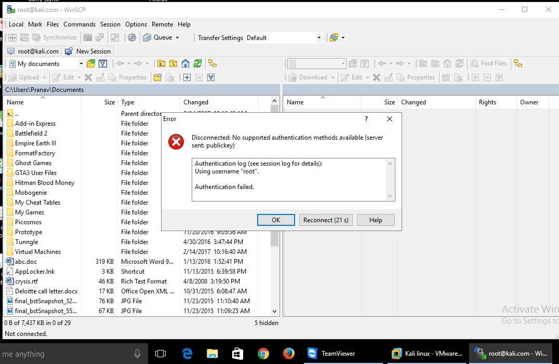
Task: Open the local root directory icon
Action: click(x=174, y=63)
